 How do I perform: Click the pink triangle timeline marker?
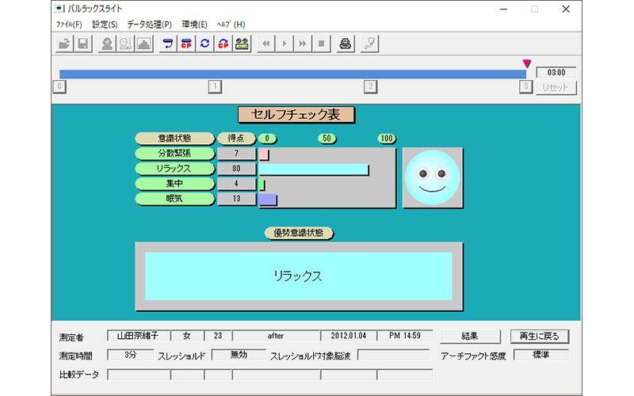coord(526,63)
